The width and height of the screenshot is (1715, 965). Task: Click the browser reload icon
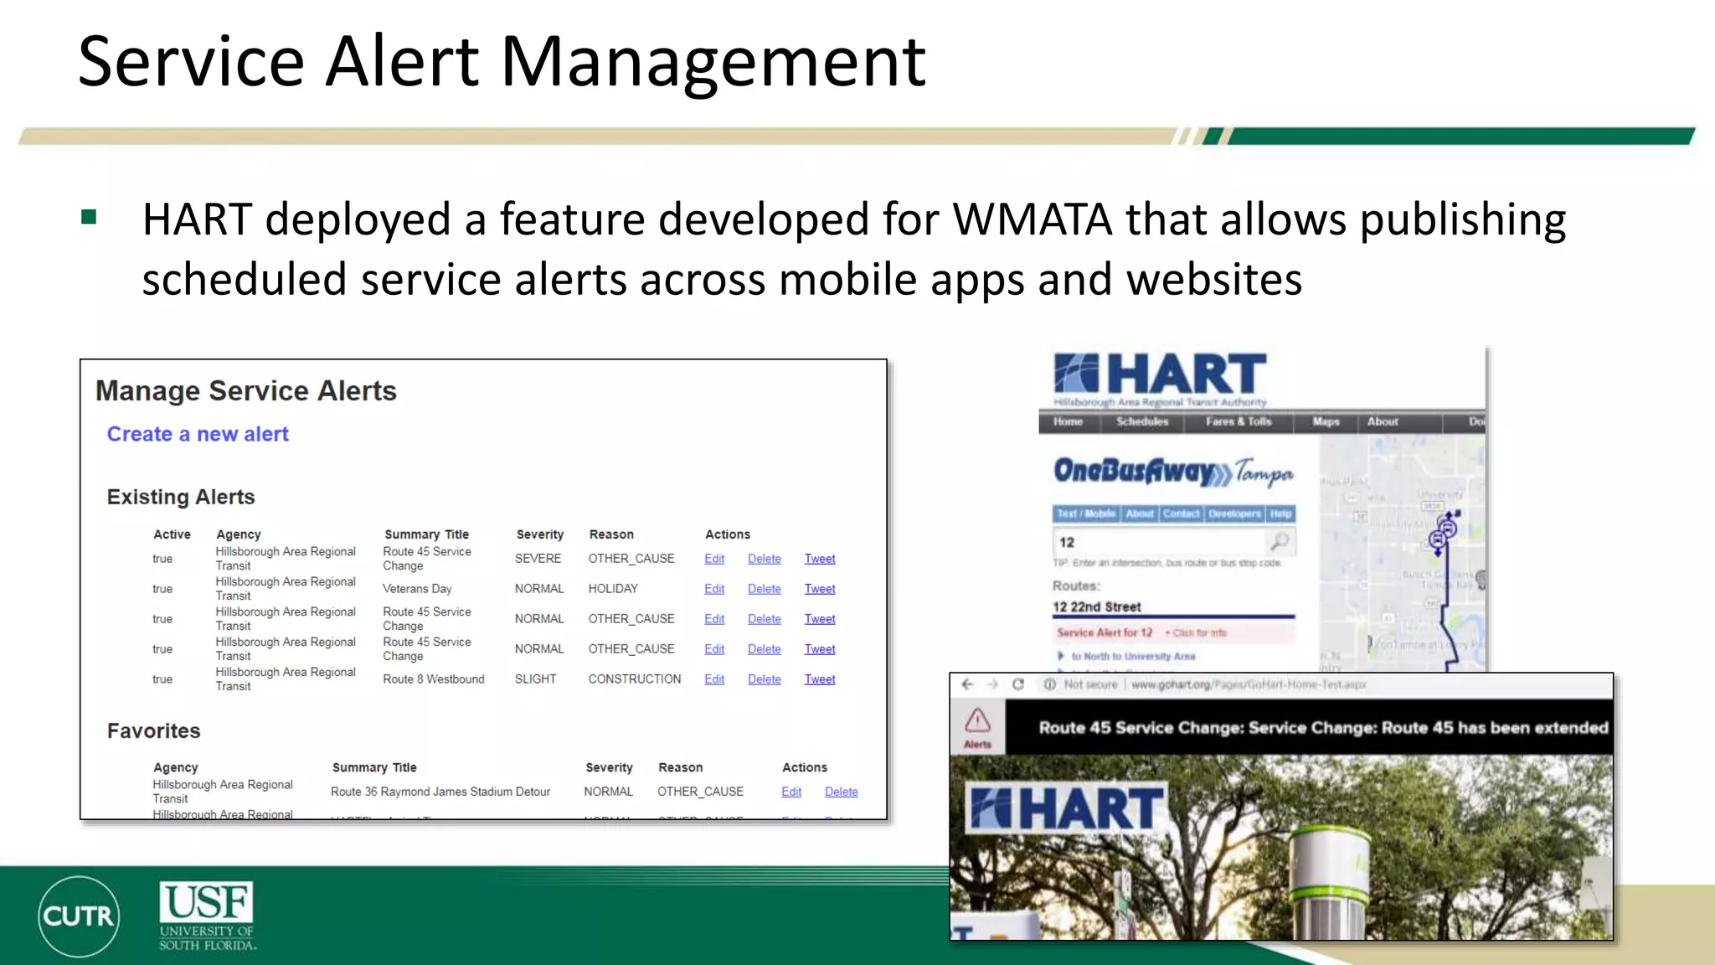click(x=1018, y=684)
